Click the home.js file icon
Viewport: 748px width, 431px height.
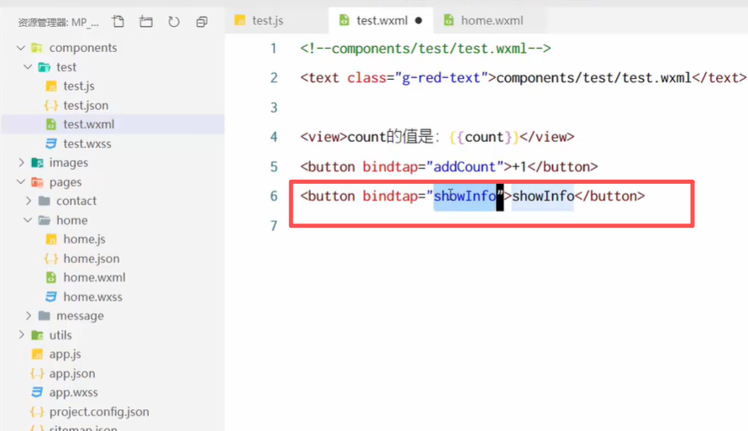coord(51,239)
